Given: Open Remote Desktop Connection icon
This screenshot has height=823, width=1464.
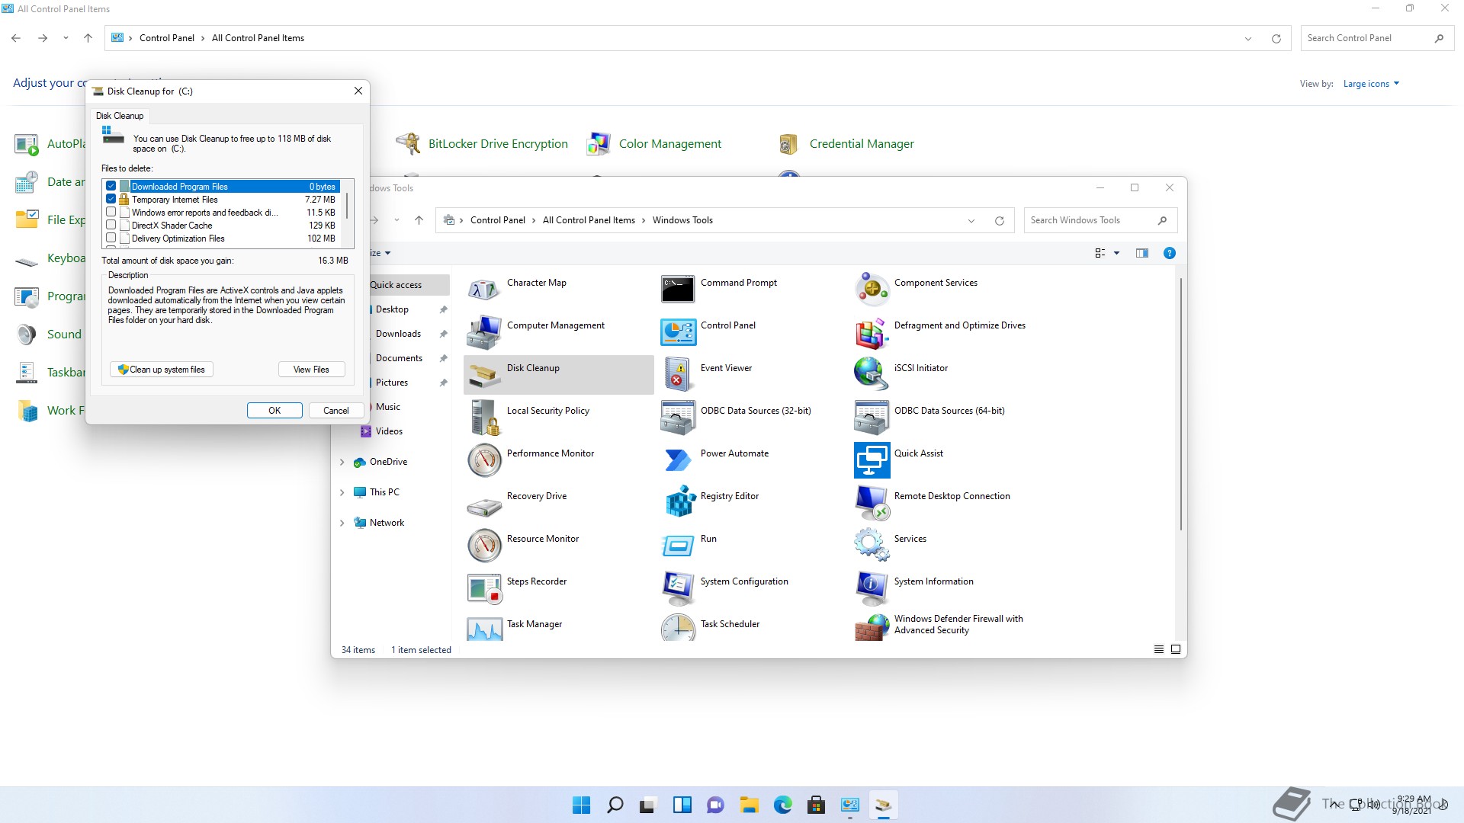Looking at the screenshot, I should [872, 504].
